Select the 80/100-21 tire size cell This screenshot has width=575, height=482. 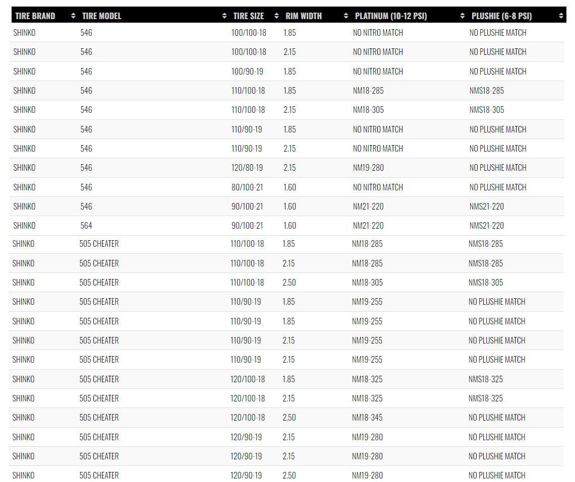pos(247,187)
